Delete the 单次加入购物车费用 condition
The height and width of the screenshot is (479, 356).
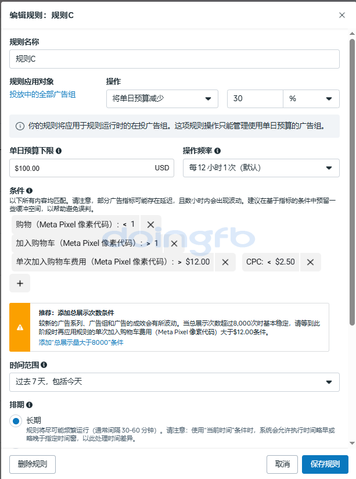click(225, 262)
